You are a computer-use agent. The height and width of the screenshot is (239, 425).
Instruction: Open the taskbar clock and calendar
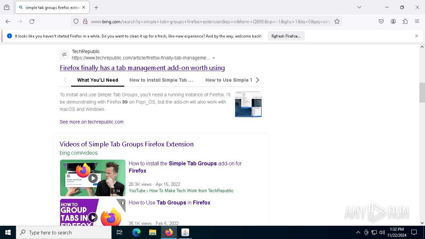[x=397, y=232]
